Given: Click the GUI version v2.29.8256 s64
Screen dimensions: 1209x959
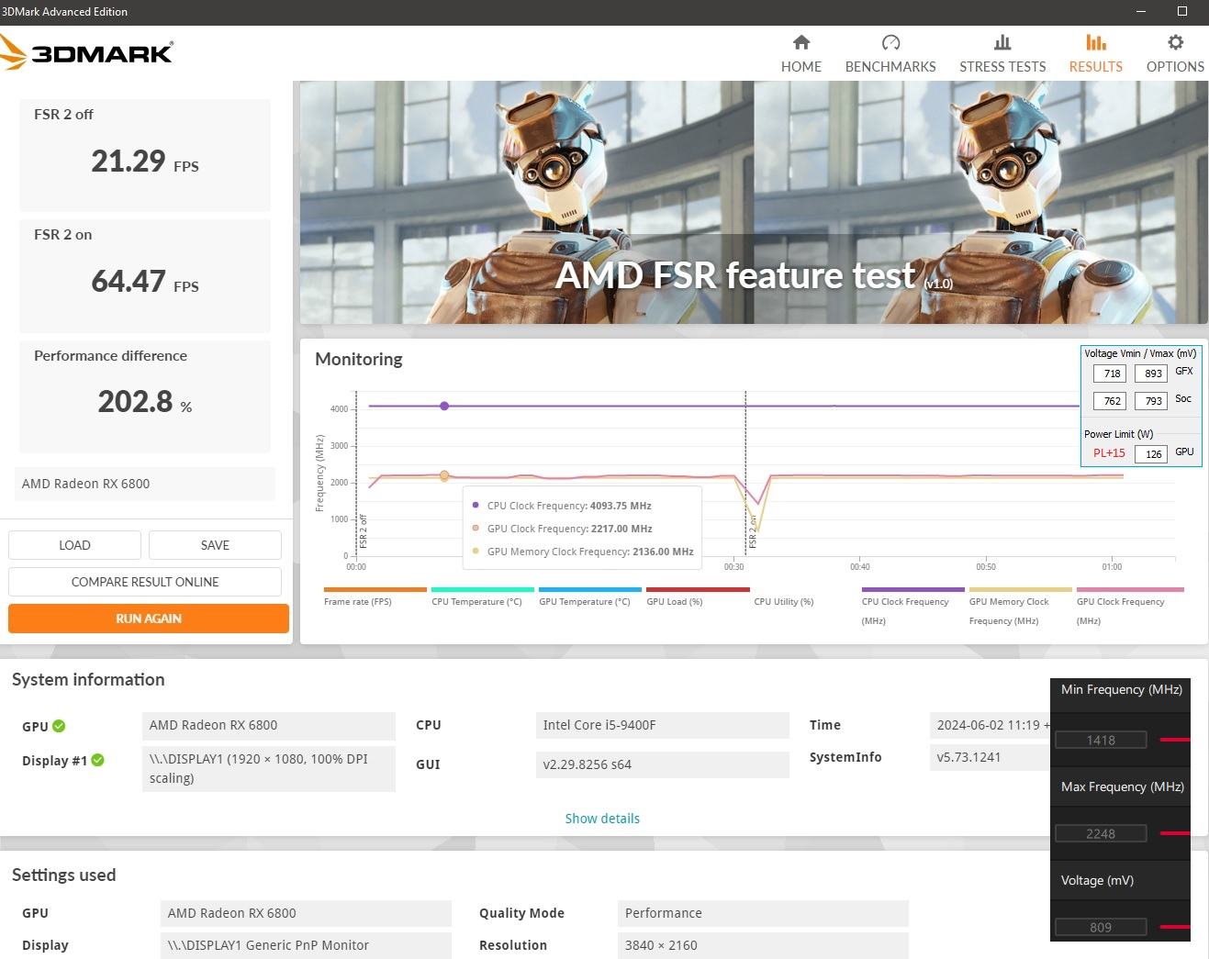Looking at the screenshot, I should 662,764.
